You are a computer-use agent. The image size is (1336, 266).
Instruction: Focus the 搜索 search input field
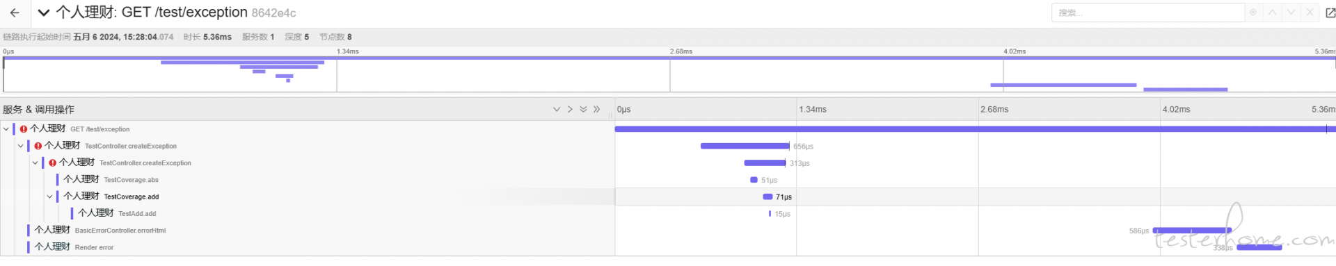1147,13
